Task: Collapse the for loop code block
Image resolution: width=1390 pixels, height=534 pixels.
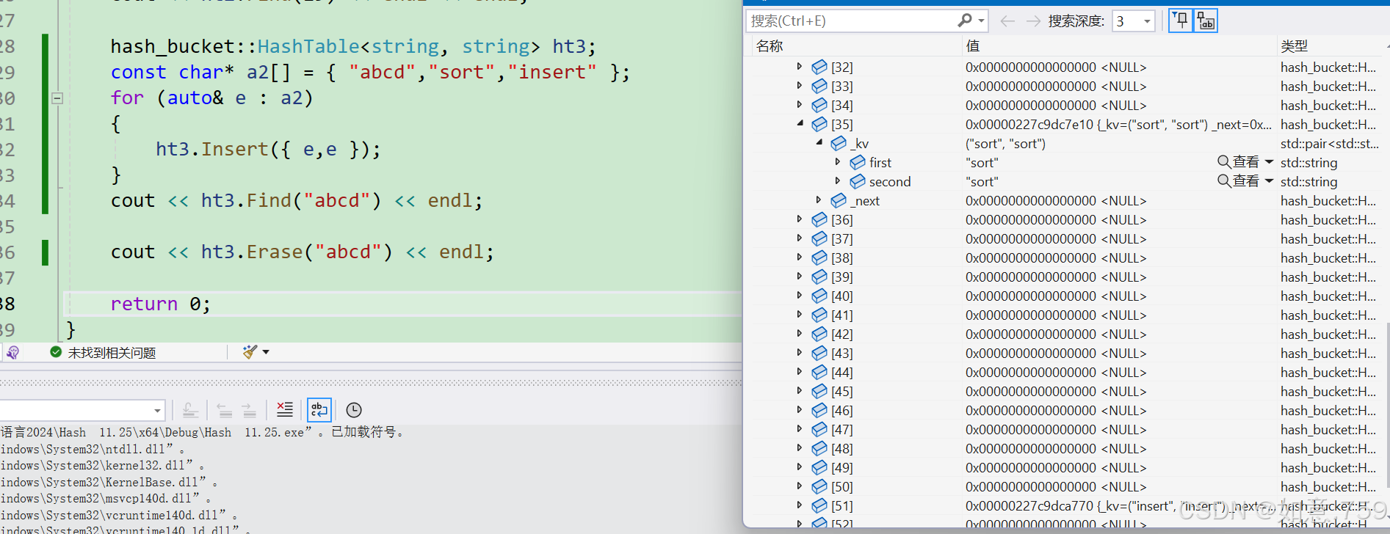Action: tap(57, 98)
